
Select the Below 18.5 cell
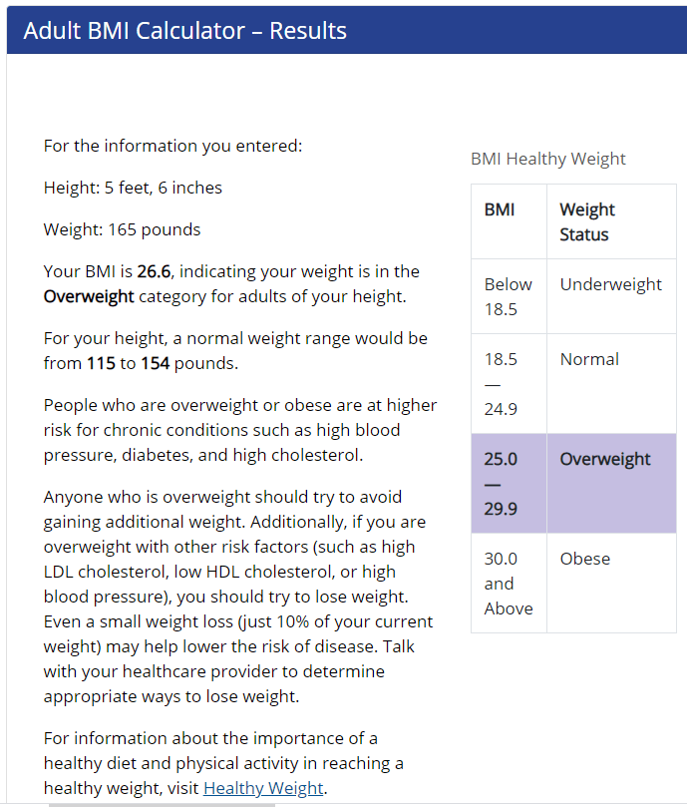(x=508, y=296)
